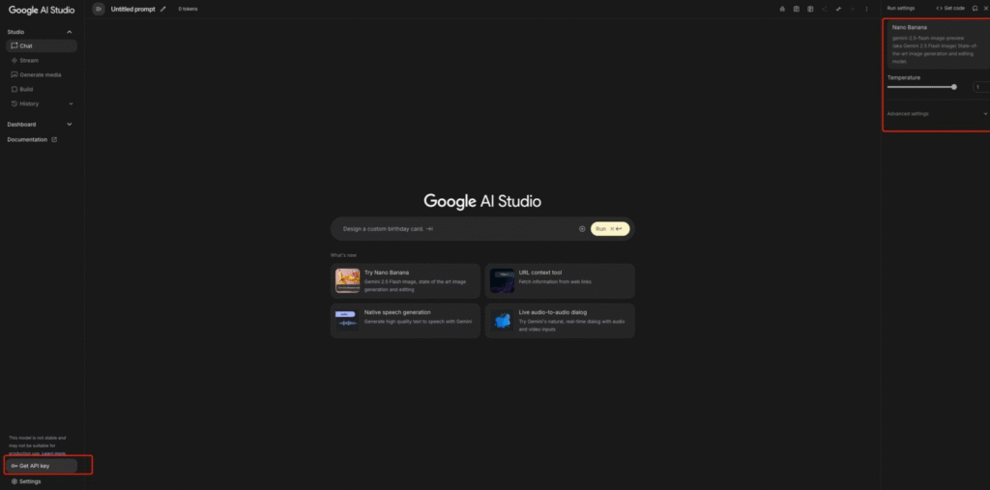This screenshot has width=990, height=490.
Task: Expand the History submenu chevron
Action: pos(71,103)
